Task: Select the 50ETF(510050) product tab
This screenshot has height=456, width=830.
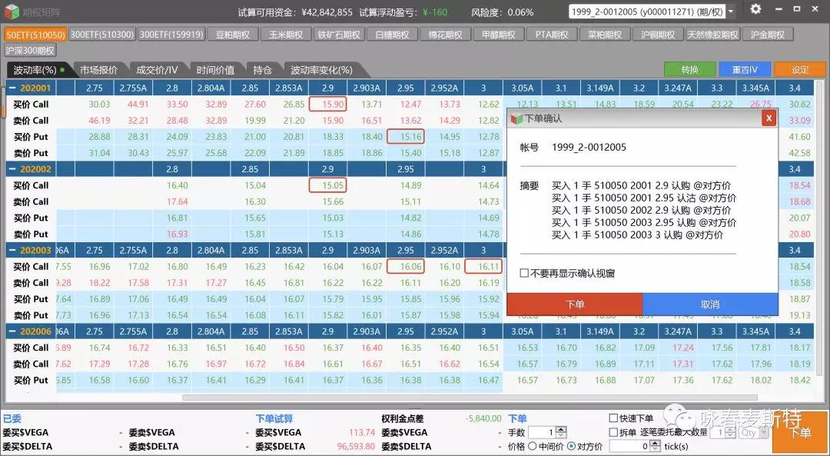Action: [35, 35]
